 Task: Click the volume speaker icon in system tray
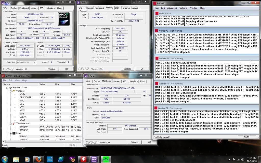point(242,159)
